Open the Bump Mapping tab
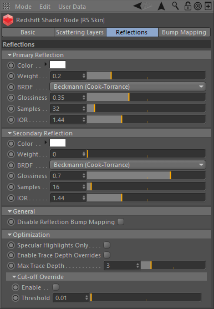Image resolution: width=214 pixels, height=309 pixels. point(184,32)
